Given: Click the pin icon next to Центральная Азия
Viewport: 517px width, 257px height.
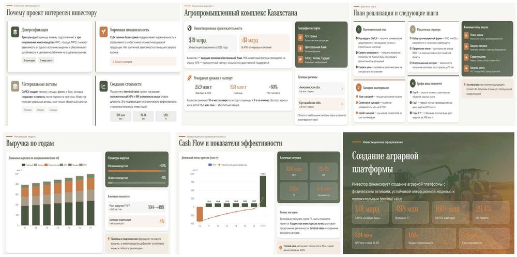Looking at the screenshot, I should (x=300, y=49).
